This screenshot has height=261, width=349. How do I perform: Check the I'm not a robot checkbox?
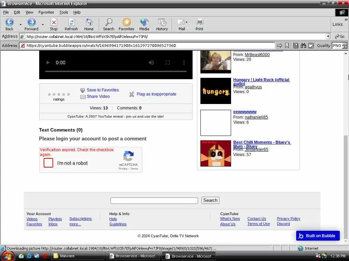tap(48, 163)
